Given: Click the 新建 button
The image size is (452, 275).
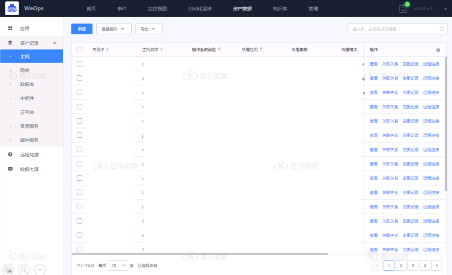Looking at the screenshot, I should tap(81, 29).
